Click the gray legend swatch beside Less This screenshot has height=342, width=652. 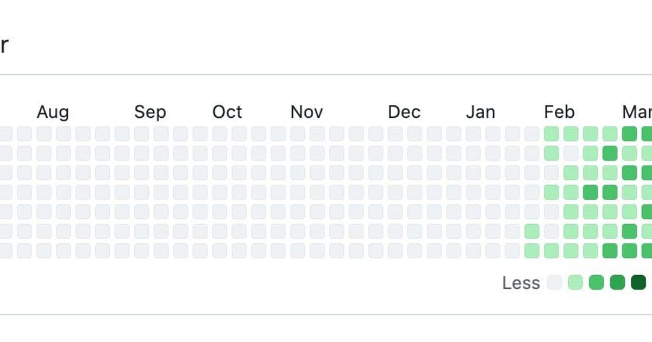[x=555, y=283]
